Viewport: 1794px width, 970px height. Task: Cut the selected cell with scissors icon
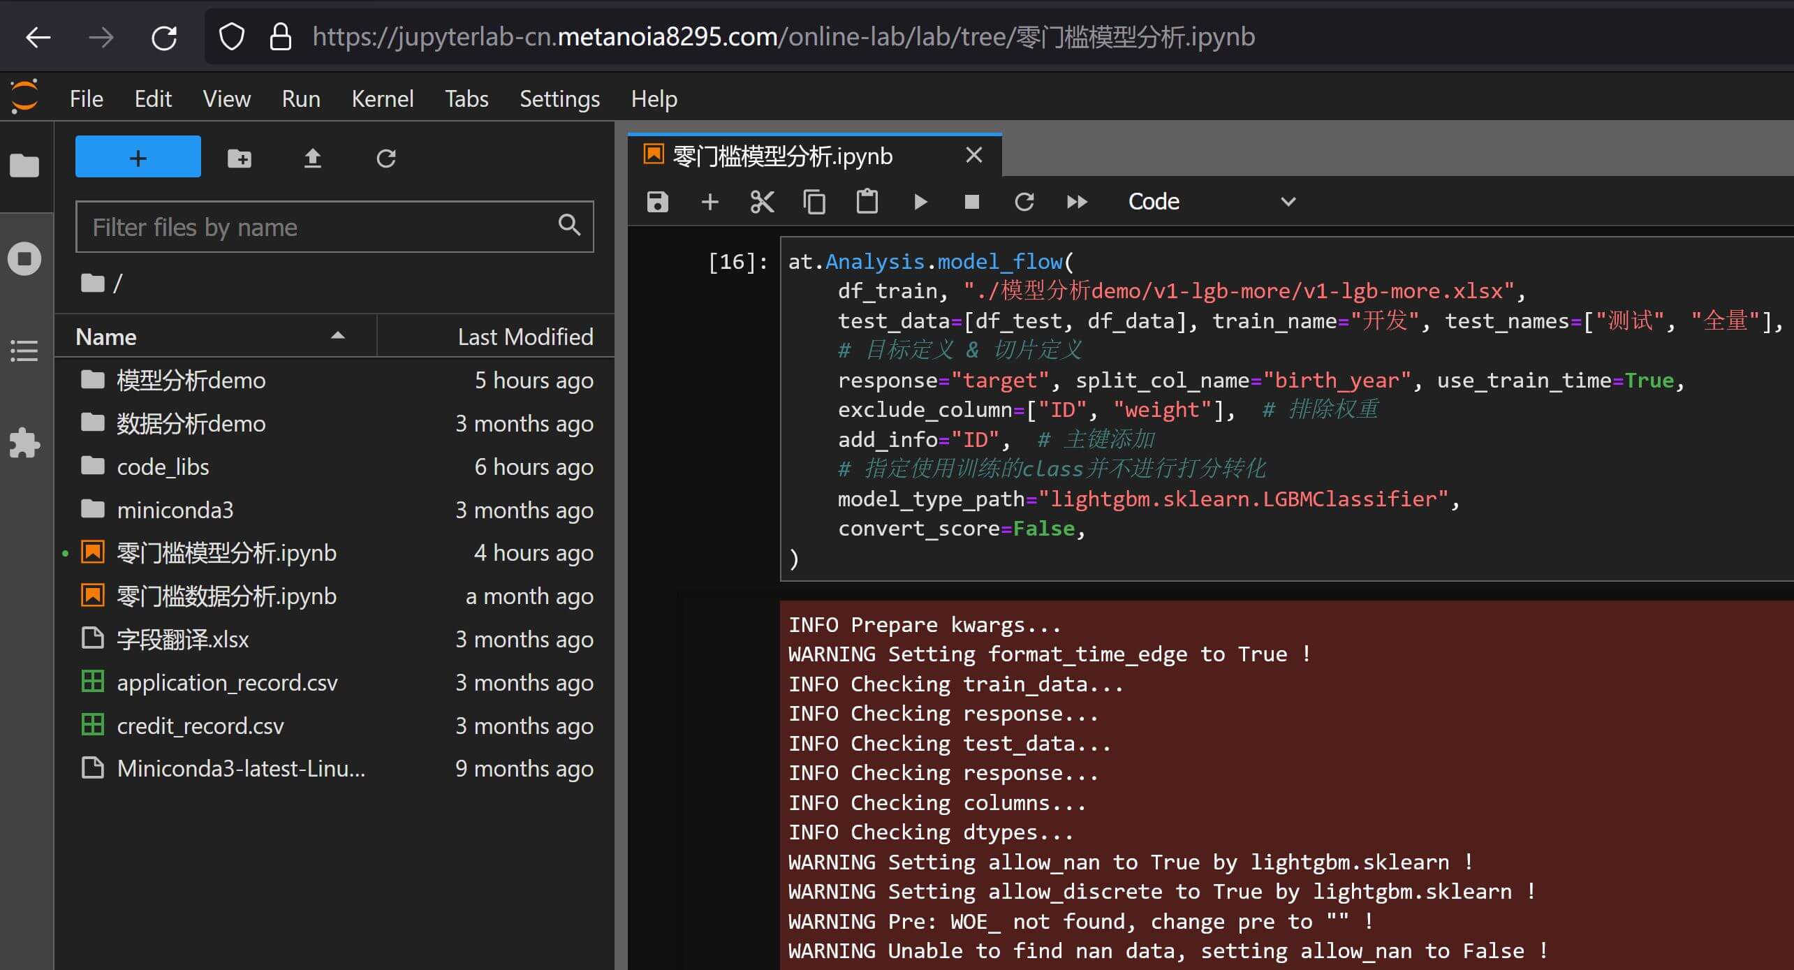762,202
